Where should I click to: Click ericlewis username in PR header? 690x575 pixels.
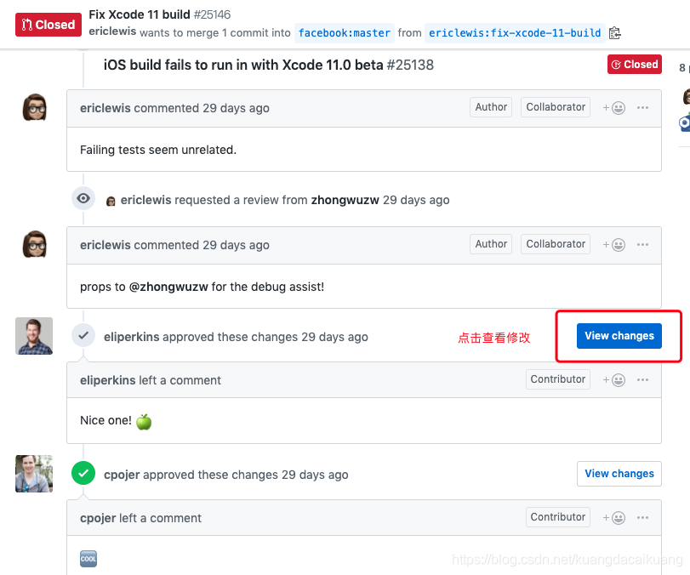[112, 31]
